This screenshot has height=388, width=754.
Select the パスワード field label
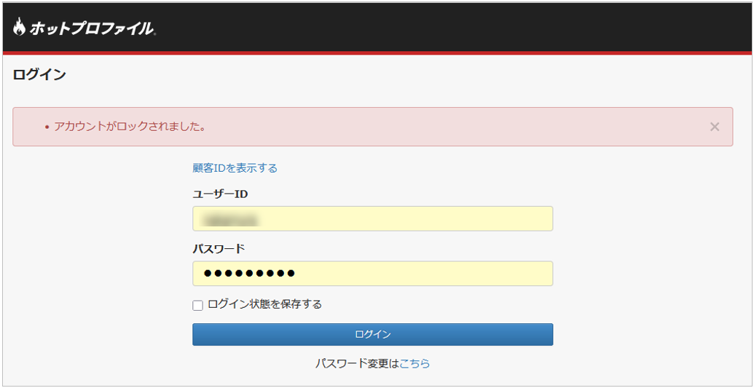219,249
